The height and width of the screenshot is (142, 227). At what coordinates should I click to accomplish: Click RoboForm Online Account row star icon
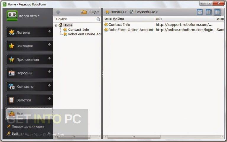coord(106,30)
